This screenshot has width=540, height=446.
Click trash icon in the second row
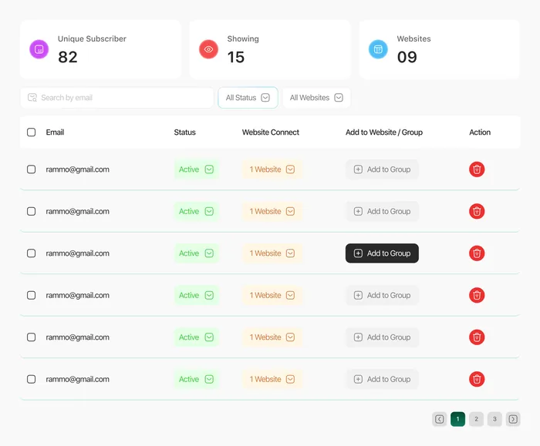point(477,211)
